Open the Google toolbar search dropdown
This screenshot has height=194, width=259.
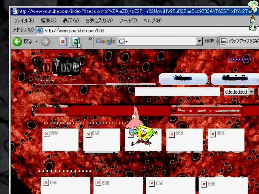point(199,41)
